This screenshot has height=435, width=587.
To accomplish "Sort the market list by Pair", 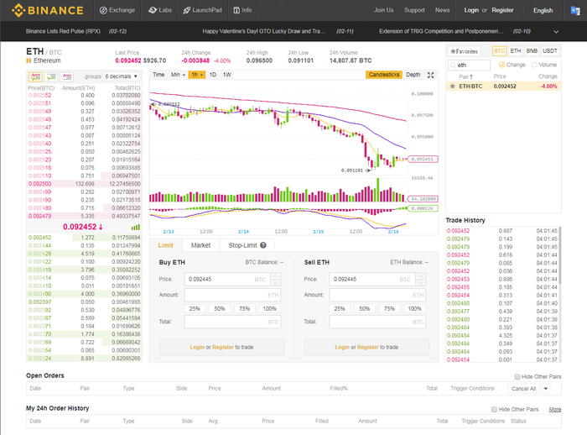I will 465,76.
